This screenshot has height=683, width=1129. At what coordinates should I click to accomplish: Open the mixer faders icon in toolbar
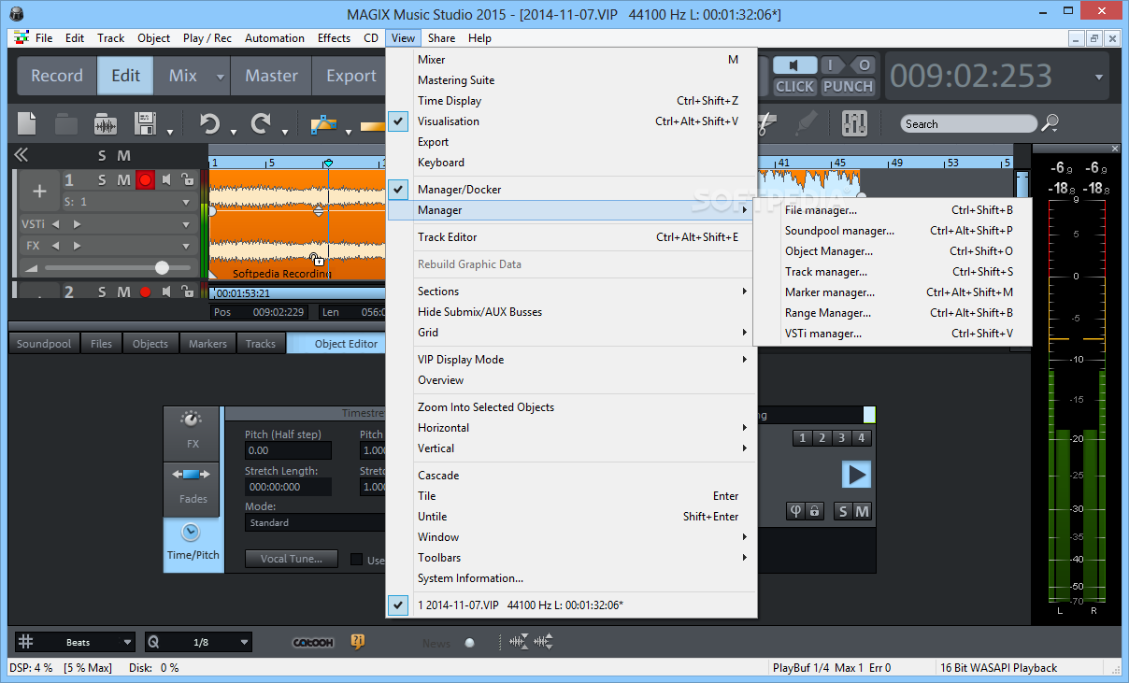(854, 123)
